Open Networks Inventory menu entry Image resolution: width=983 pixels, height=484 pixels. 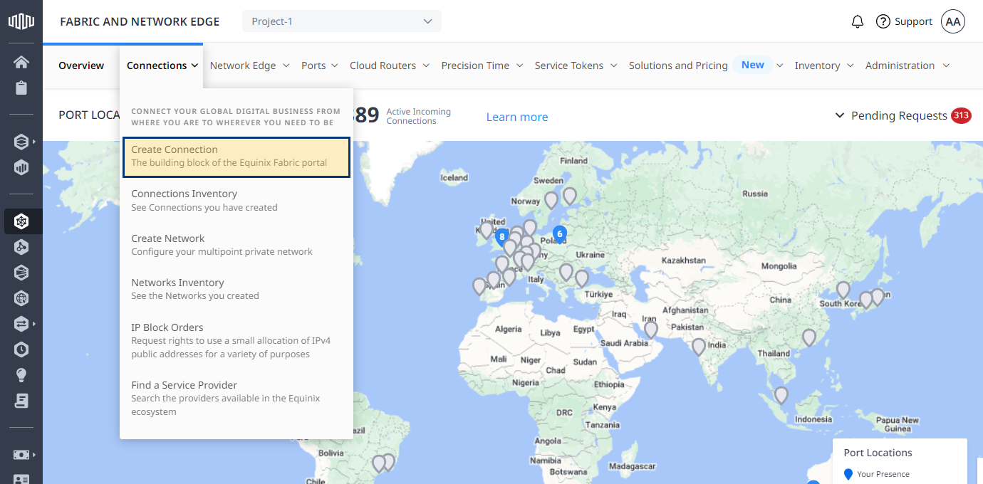coord(236,289)
